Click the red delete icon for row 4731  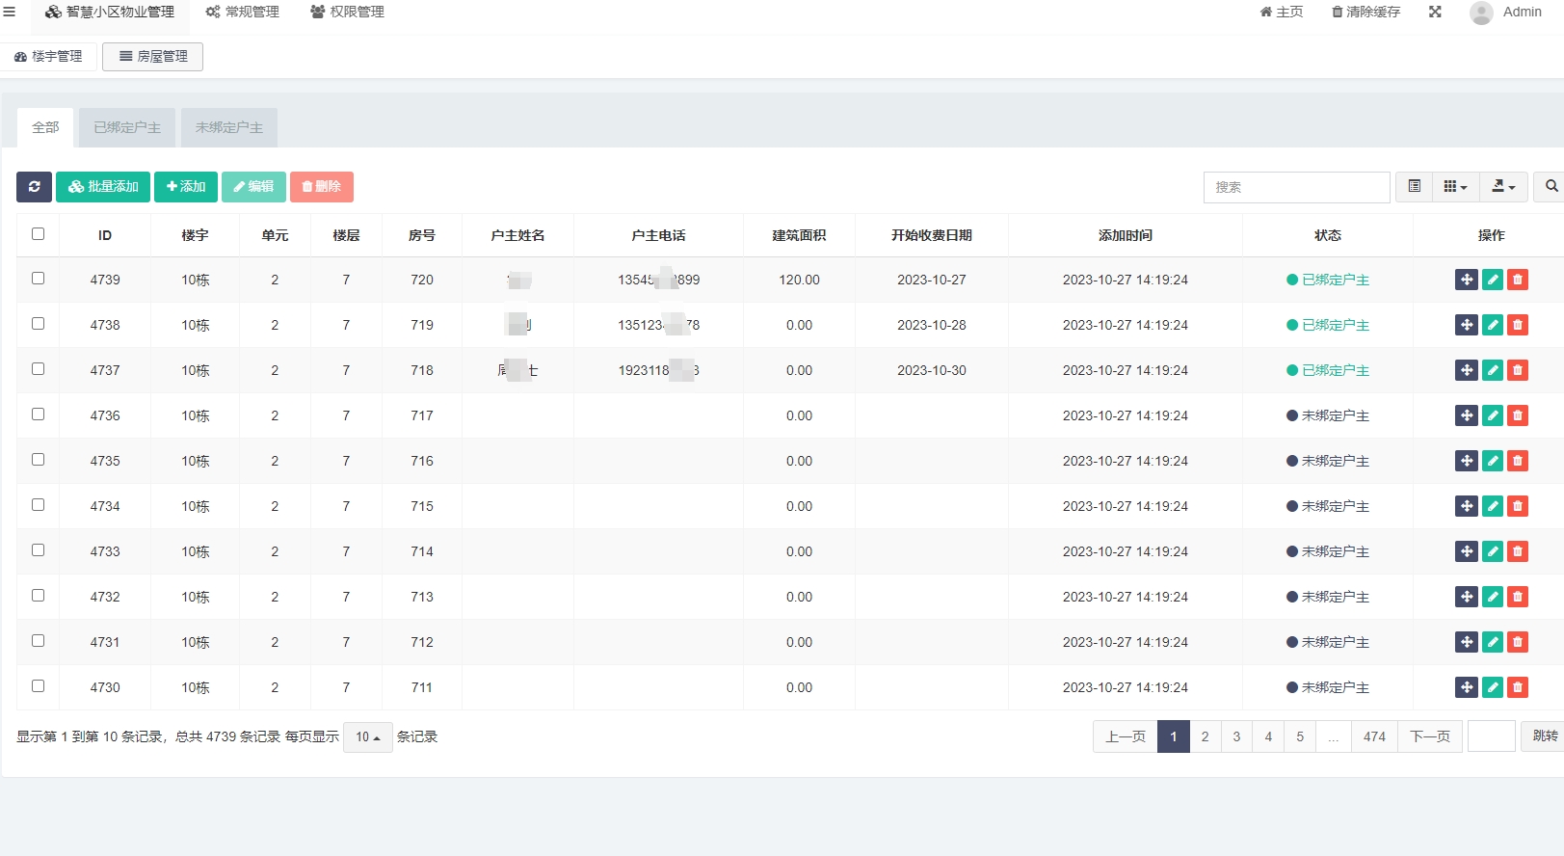[1518, 642]
